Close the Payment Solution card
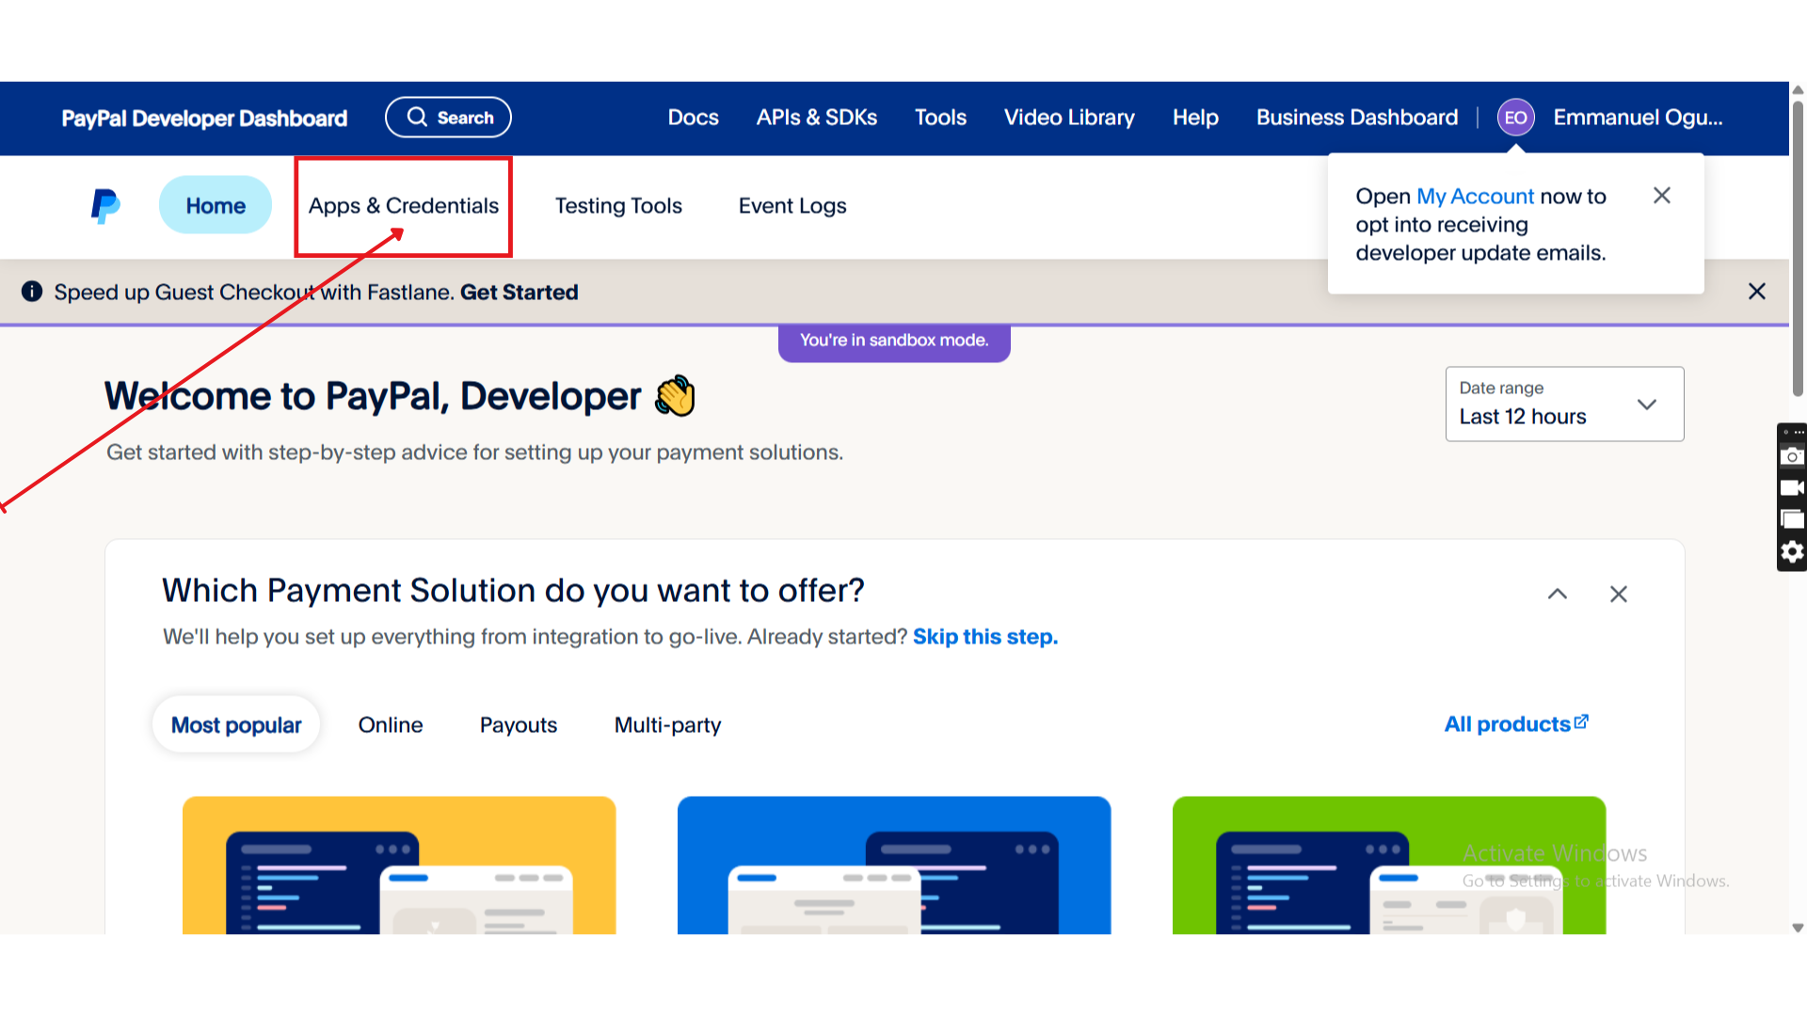Screen dimensions: 1807x1016 pyautogui.click(x=1618, y=595)
